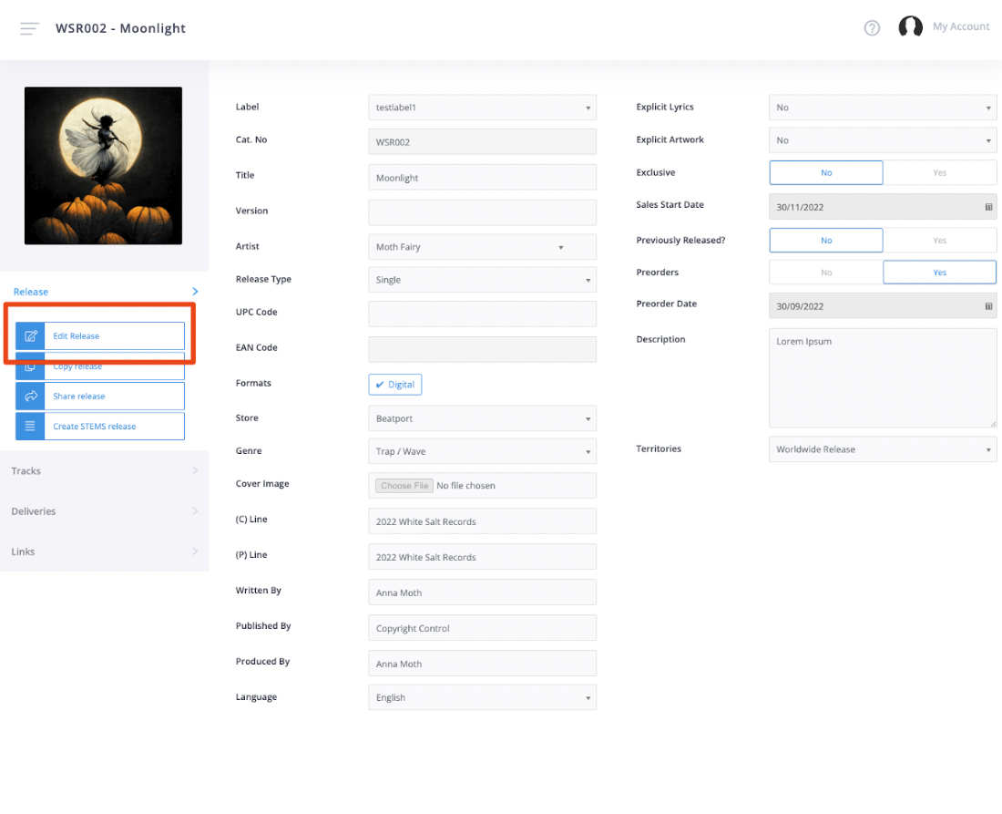Click the Create STEMS release button

[x=100, y=426]
